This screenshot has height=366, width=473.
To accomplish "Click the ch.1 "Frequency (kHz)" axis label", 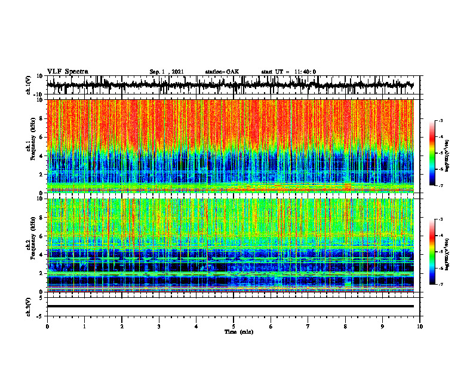I will click(x=33, y=139).
